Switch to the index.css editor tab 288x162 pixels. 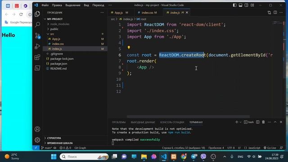click(148, 13)
